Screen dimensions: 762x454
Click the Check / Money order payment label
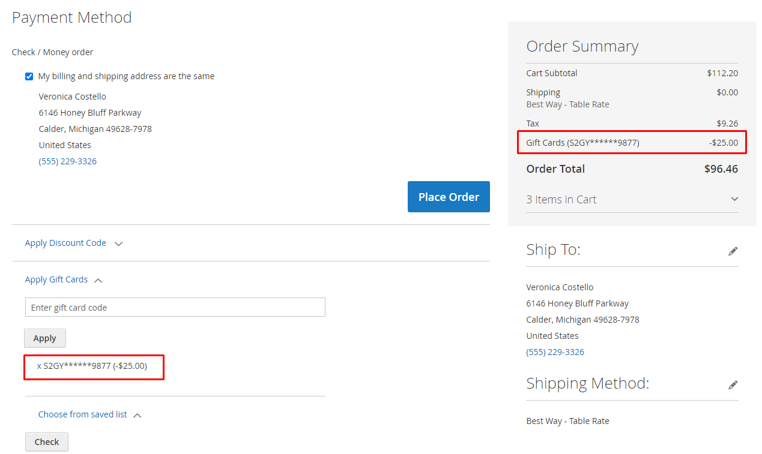coord(52,52)
